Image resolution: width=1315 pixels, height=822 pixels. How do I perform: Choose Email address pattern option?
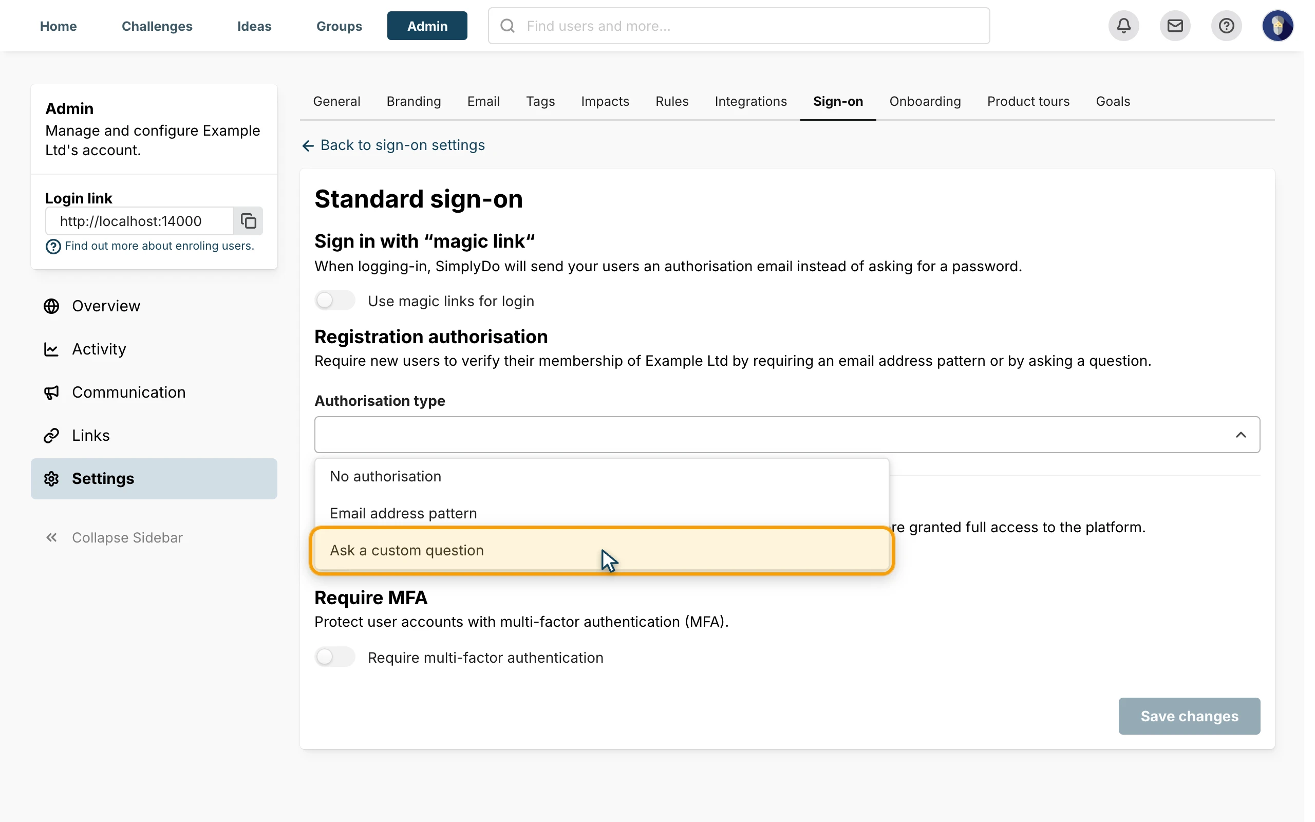(x=602, y=513)
